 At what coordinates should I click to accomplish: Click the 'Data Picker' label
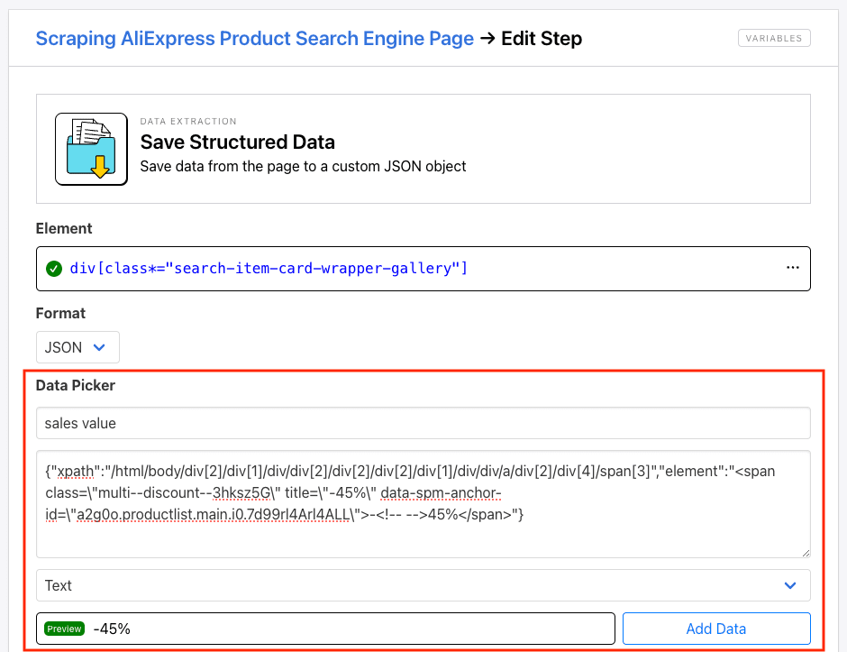point(76,385)
